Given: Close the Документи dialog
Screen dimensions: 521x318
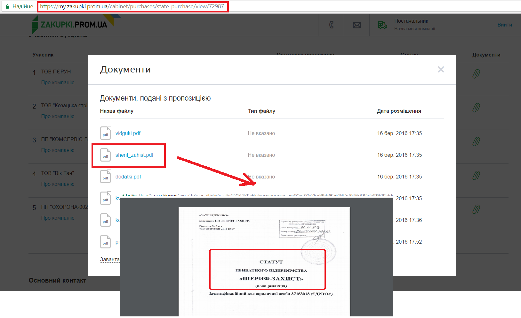Looking at the screenshot, I should point(441,69).
